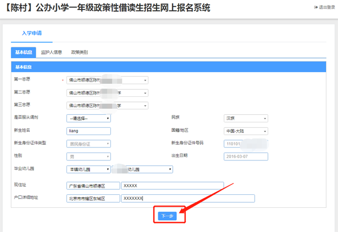Open the 第三志愿 school dropdown

107,105
